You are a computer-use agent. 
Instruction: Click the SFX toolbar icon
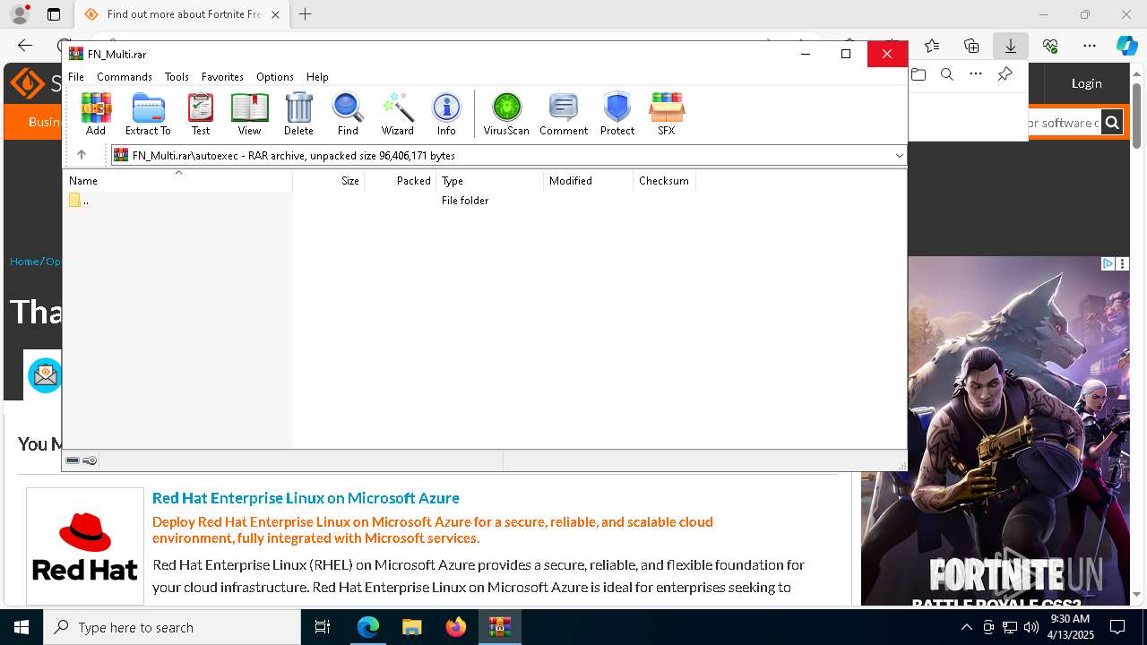[666, 114]
